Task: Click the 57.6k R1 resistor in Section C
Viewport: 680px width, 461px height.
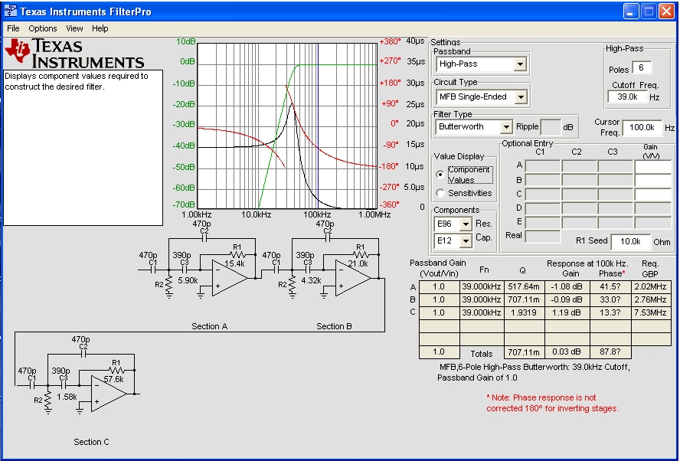Action: coord(116,370)
